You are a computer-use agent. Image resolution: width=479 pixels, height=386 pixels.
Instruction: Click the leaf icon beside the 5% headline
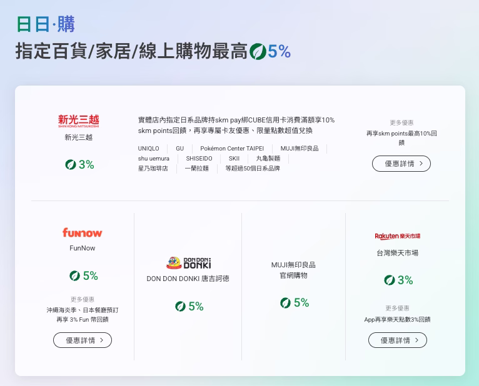coord(258,52)
